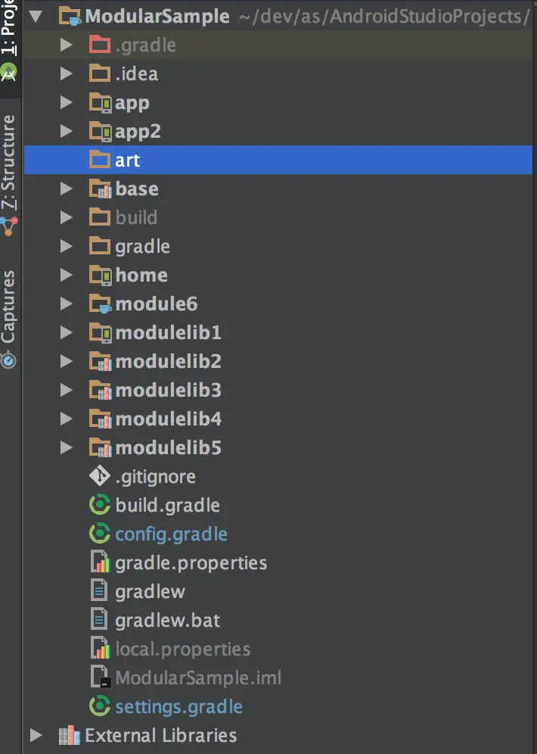
Task: Select the ModularSample.iml file name
Action: (x=198, y=678)
